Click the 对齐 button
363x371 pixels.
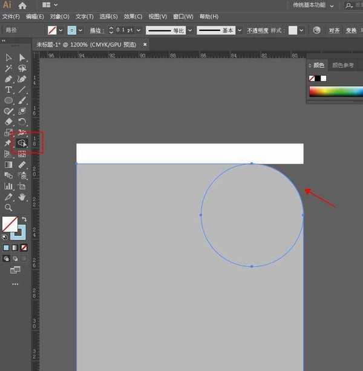tap(334, 30)
